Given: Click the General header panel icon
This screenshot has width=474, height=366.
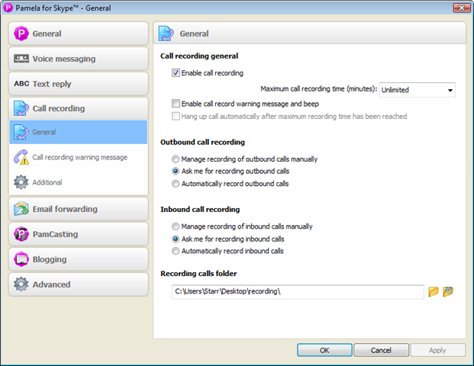Looking at the screenshot, I should click(166, 34).
